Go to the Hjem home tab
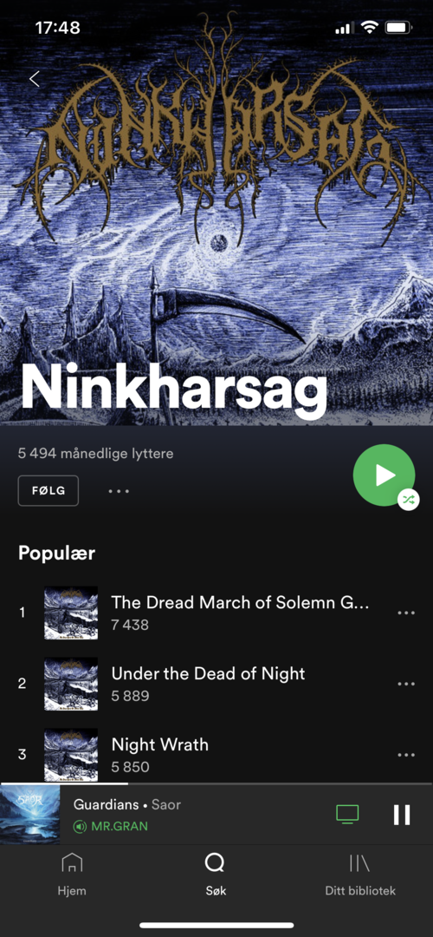The height and width of the screenshot is (937, 433). click(x=72, y=875)
